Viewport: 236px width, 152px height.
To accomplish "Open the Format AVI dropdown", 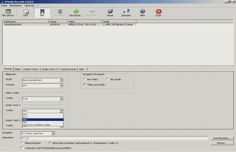I will [61, 85].
